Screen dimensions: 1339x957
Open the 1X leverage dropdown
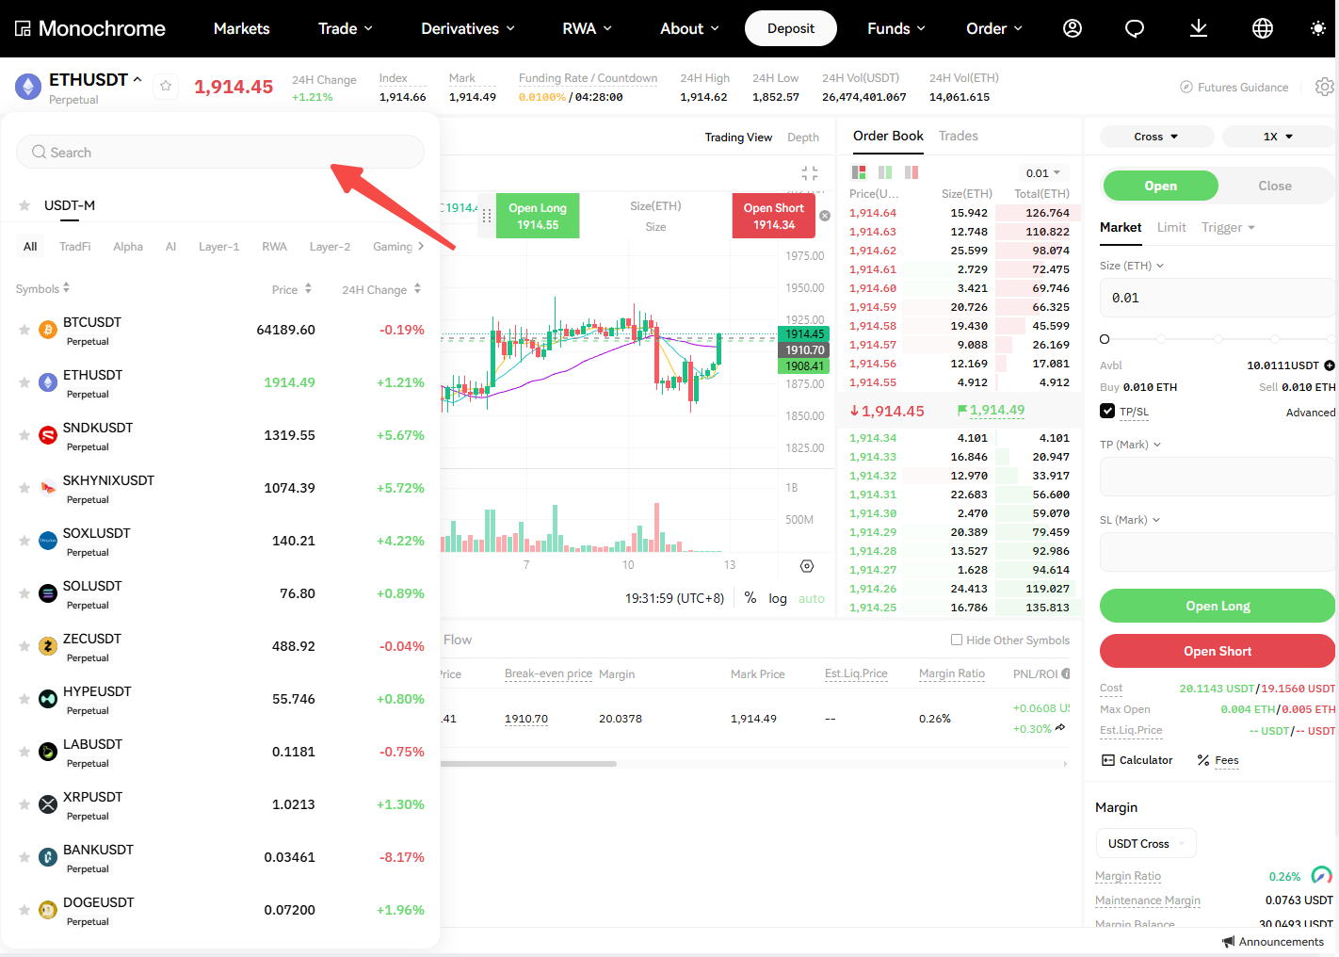[x=1279, y=137]
